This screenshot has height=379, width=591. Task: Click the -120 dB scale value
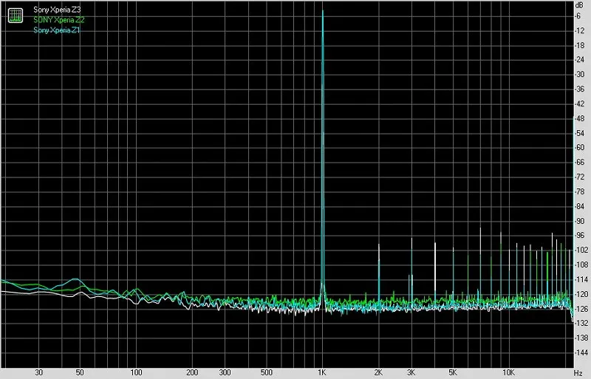581,294
